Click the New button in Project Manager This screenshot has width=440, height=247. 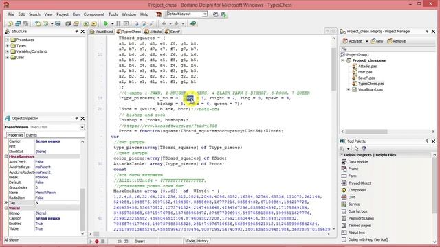pyautogui.click(x=377, y=41)
